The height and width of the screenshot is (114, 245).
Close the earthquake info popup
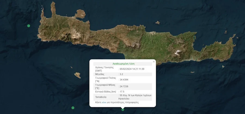click(x=154, y=61)
